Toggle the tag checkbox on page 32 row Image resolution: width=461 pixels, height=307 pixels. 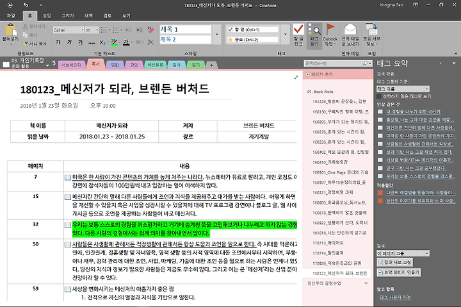point(68,225)
